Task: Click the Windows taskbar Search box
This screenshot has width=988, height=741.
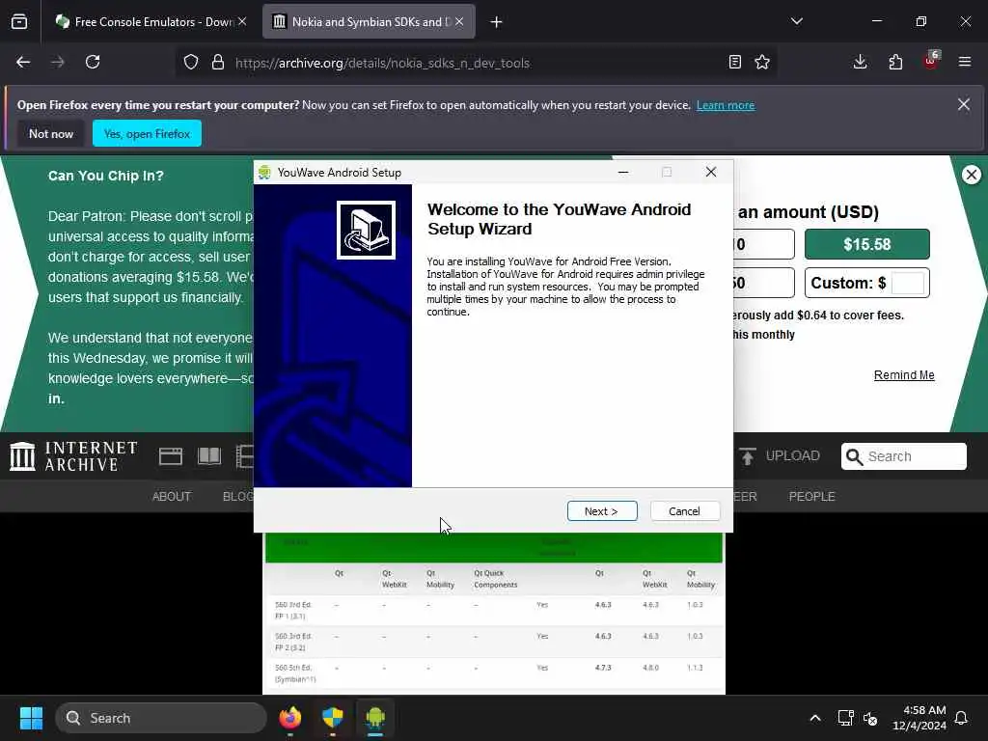Action: click(161, 718)
